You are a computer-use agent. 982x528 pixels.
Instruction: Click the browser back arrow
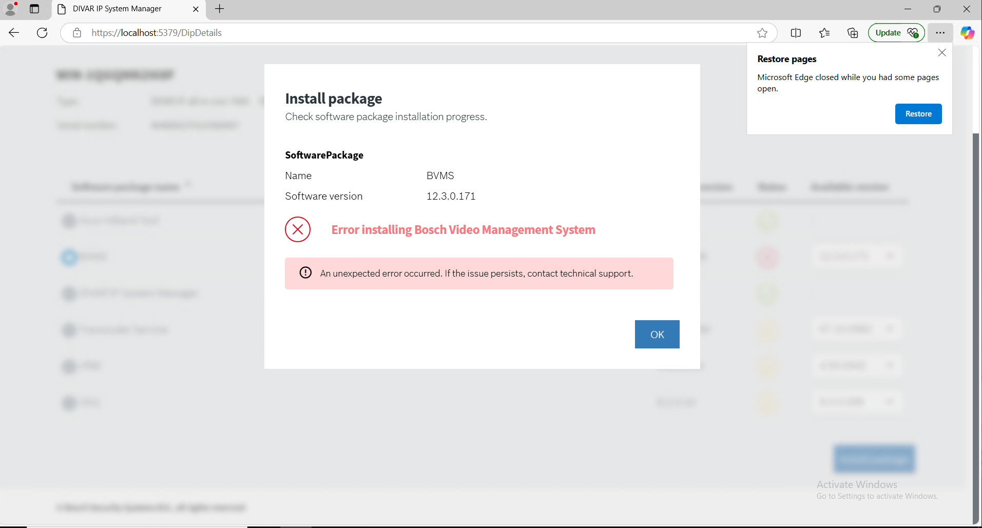tap(14, 33)
